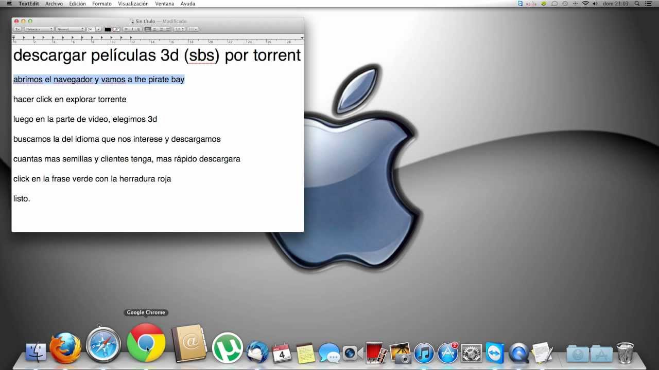Image resolution: width=659 pixels, height=370 pixels.
Task: Toggle bold text formatting
Action: [126, 29]
